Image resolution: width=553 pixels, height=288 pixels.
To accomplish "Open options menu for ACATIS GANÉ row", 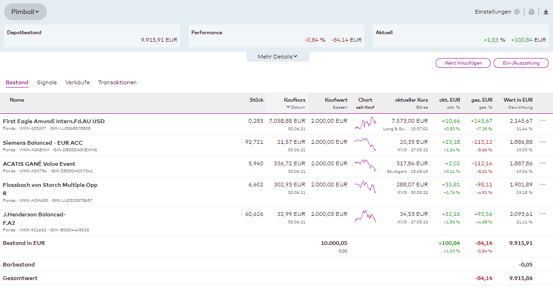I will tap(543, 163).
